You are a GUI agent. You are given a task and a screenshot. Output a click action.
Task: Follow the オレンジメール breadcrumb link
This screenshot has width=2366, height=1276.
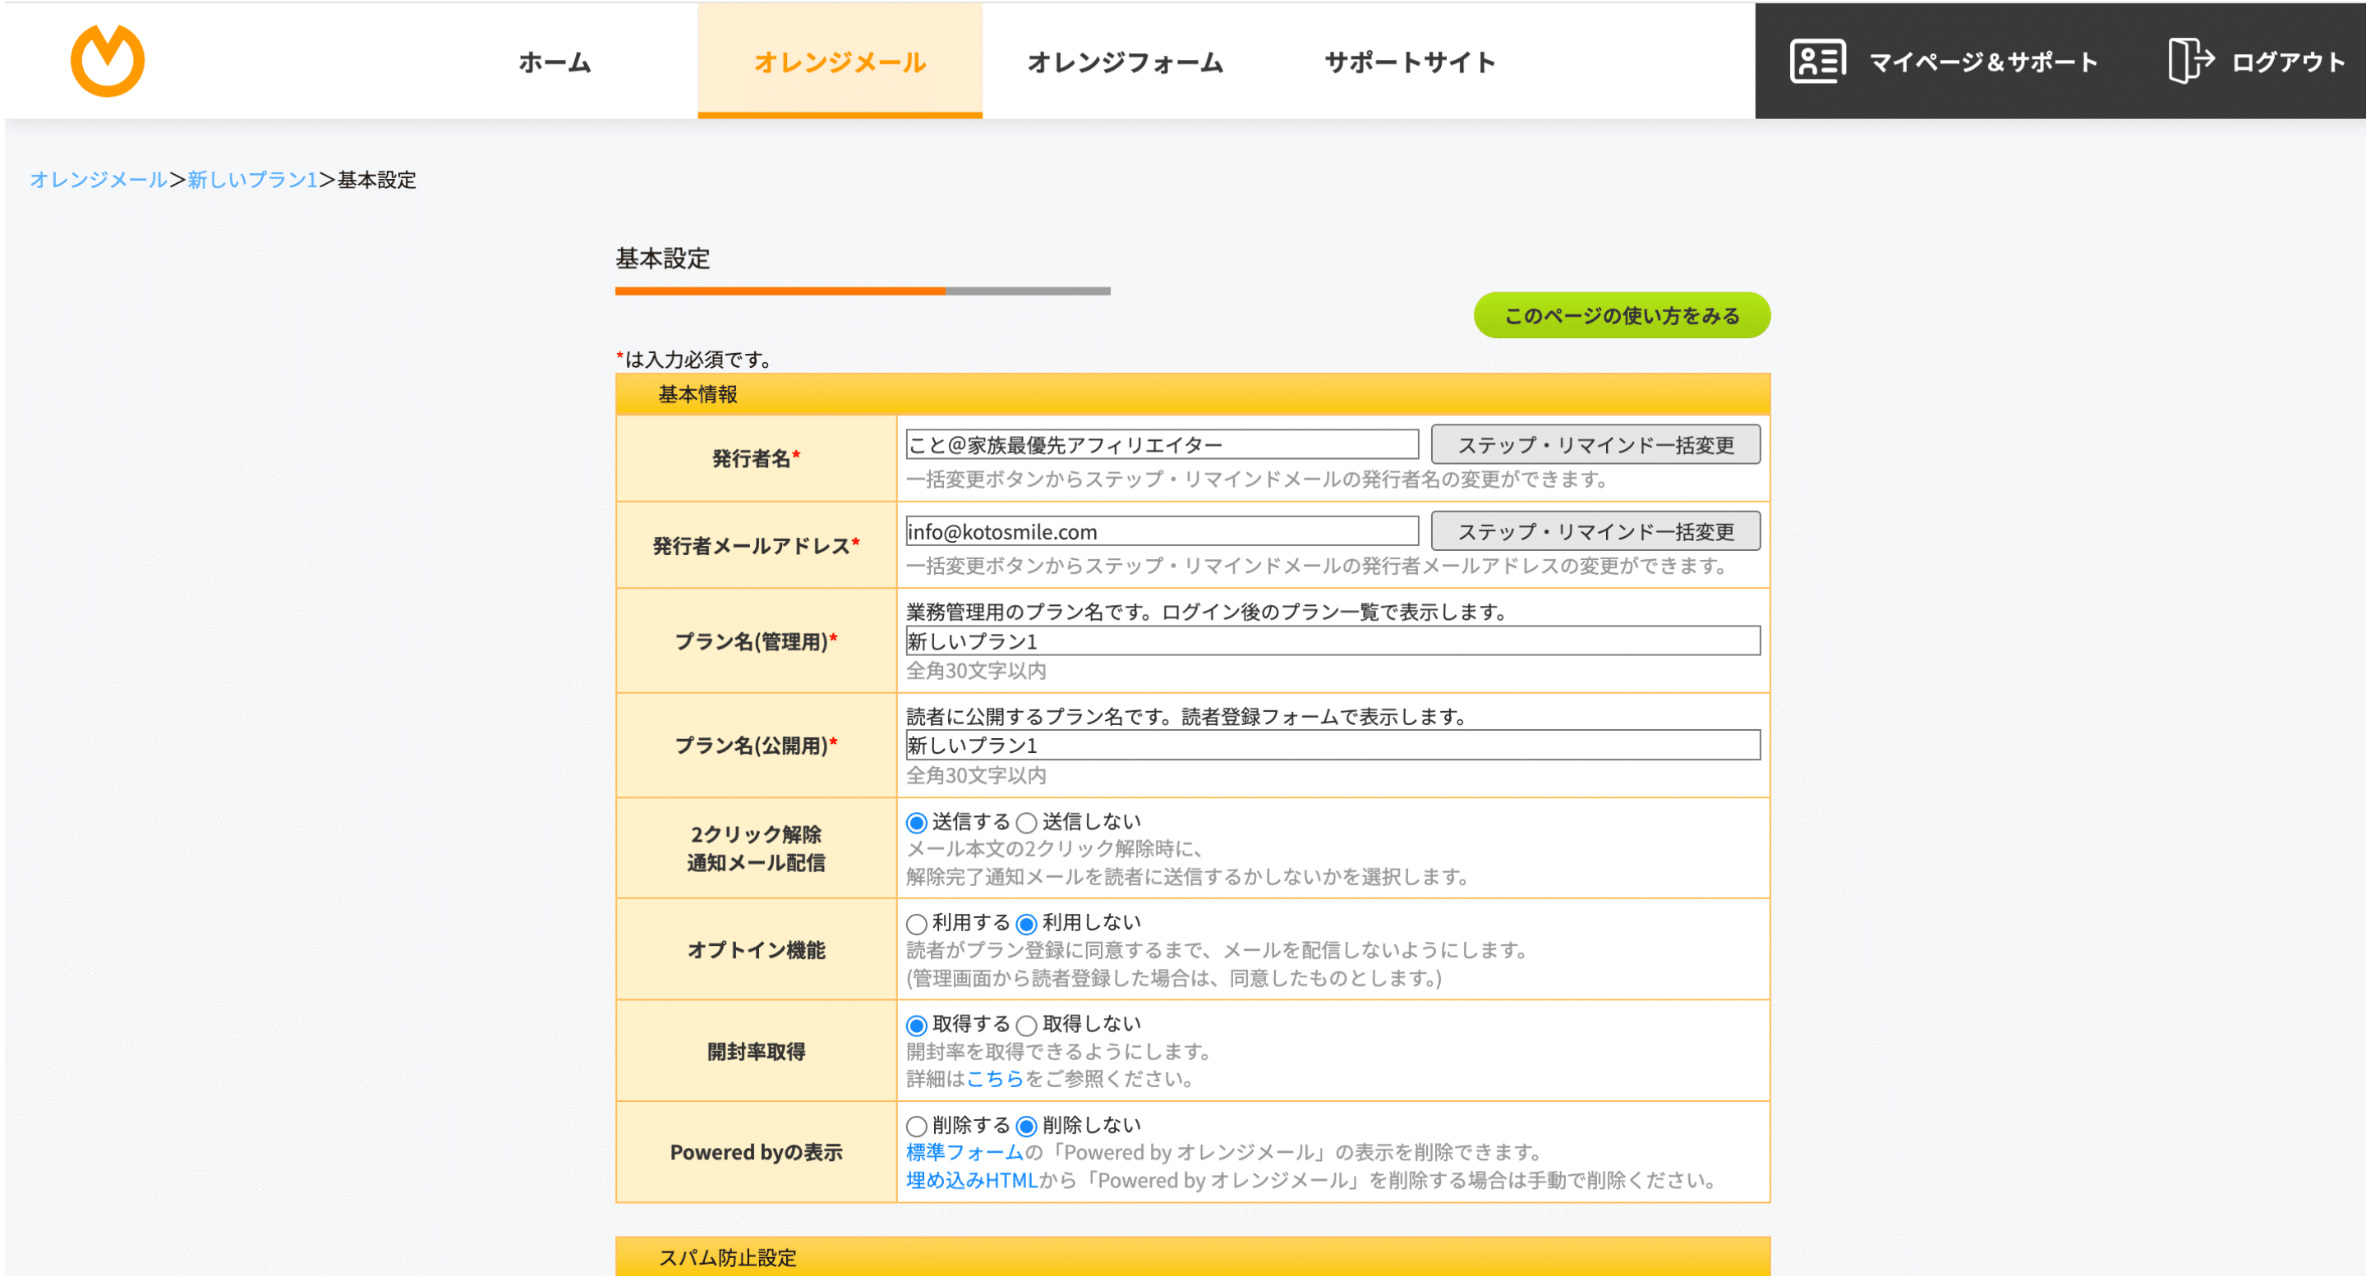99,179
